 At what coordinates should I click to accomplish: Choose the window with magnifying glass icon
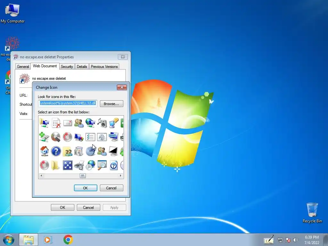(102, 165)
